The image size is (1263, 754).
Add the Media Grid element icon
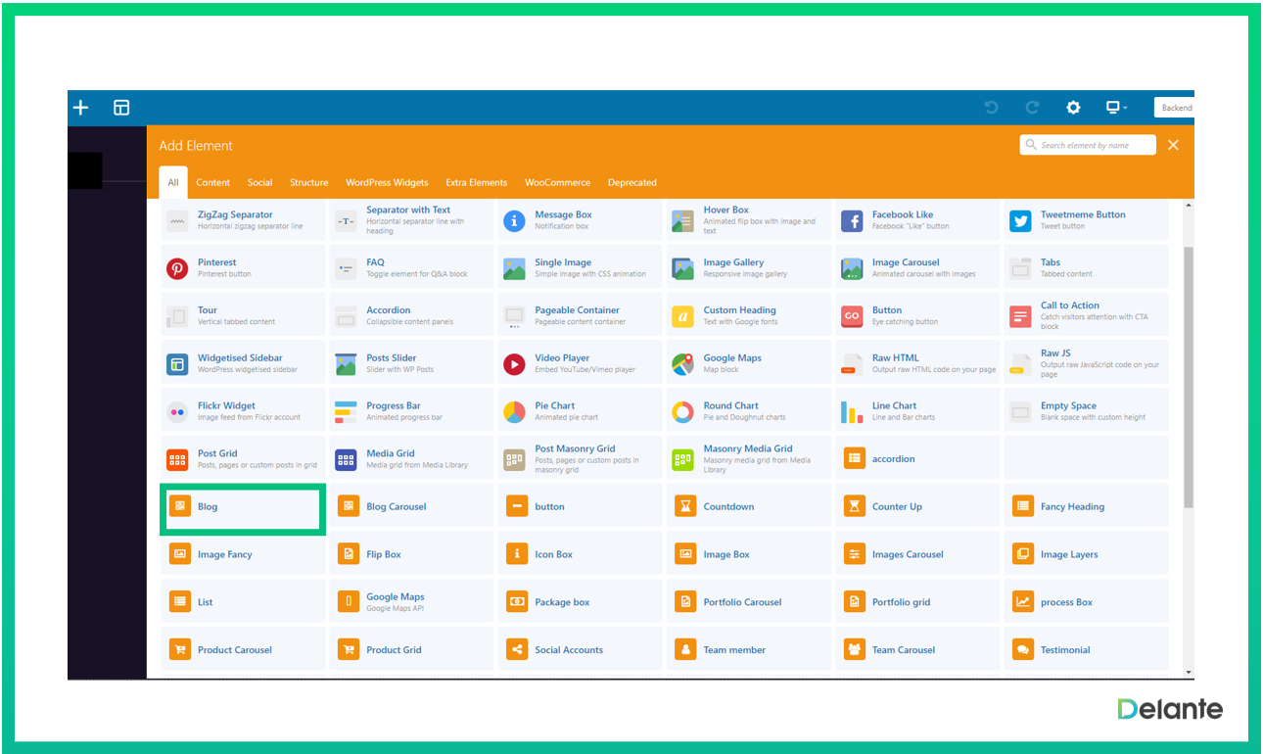(346, 459)
